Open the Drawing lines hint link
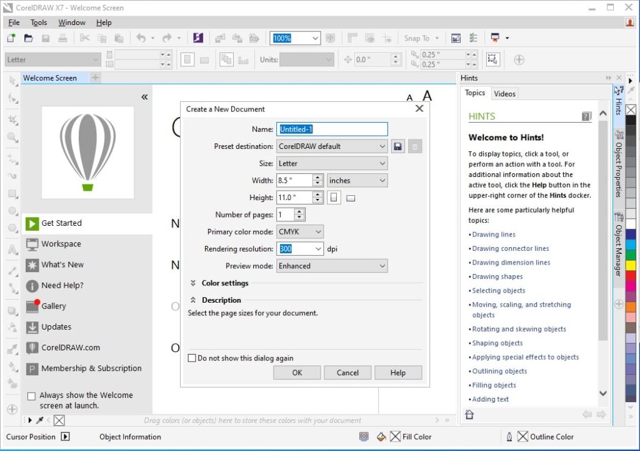This screenshot has width=640, height=451. pyautogui.click(x=494, y=235)
